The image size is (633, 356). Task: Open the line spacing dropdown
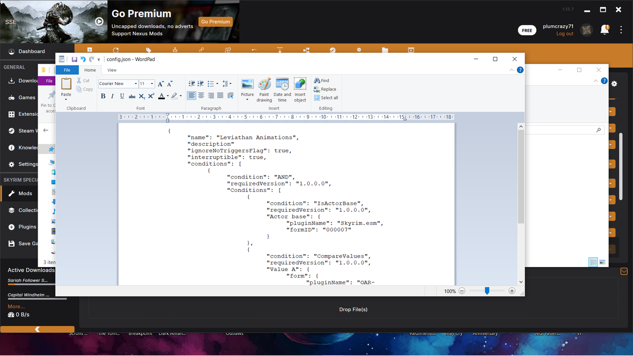pos(228,83)
